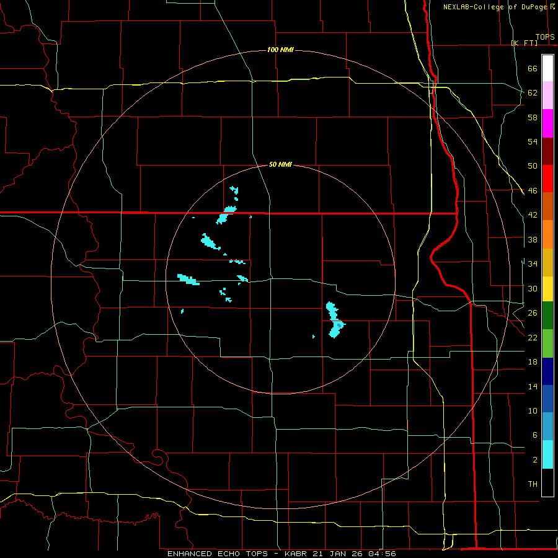The image size is (558, 558).
Task: Click the 'NEXLAB-College of DuPage' text
Action: pos(495,7)
